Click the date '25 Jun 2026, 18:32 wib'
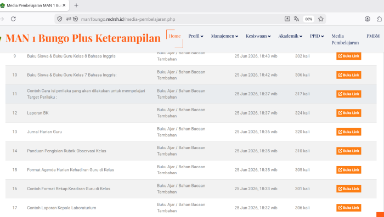The image size is (384, 217). click(x=256, y=208)
